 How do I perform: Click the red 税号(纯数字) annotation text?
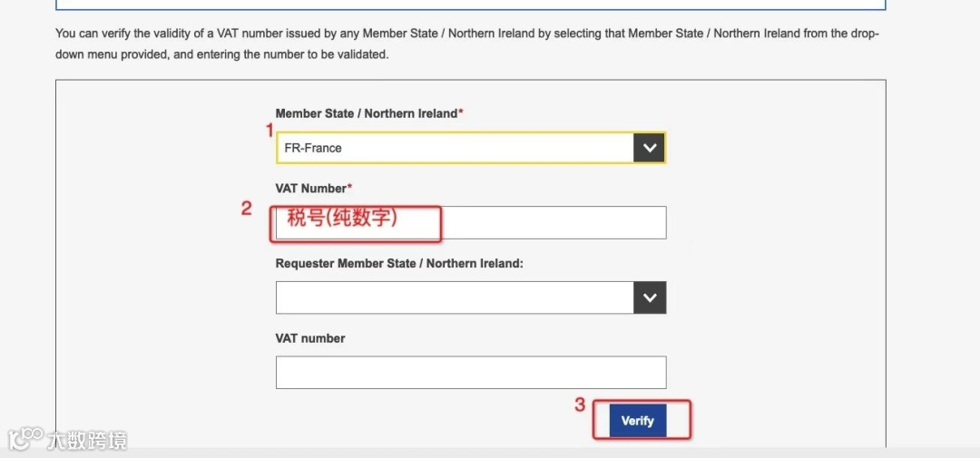pos(342,219)
